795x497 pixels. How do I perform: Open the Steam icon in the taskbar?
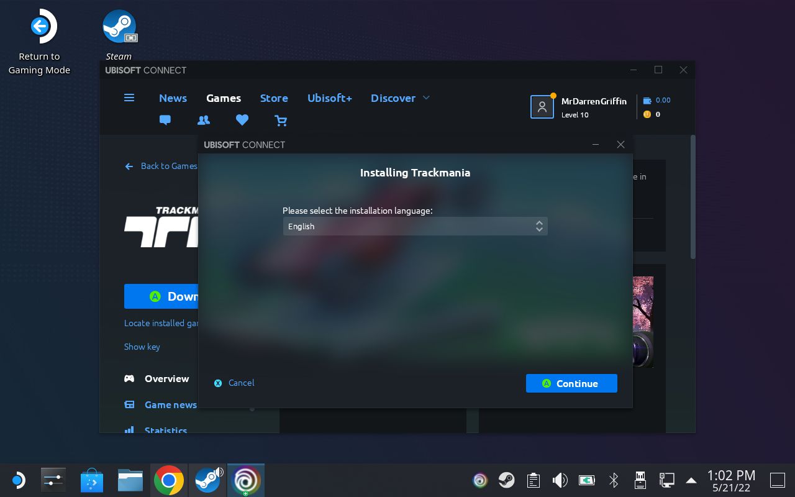[207, 480]
